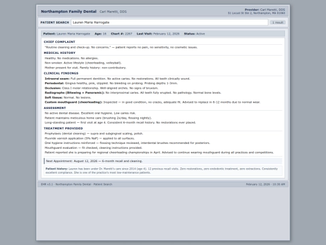
Task: Click 'Mother present for visit' line
Action: coord(85,68)
